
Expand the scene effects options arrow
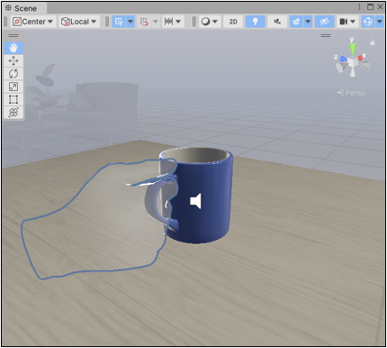tap(308, 22)
